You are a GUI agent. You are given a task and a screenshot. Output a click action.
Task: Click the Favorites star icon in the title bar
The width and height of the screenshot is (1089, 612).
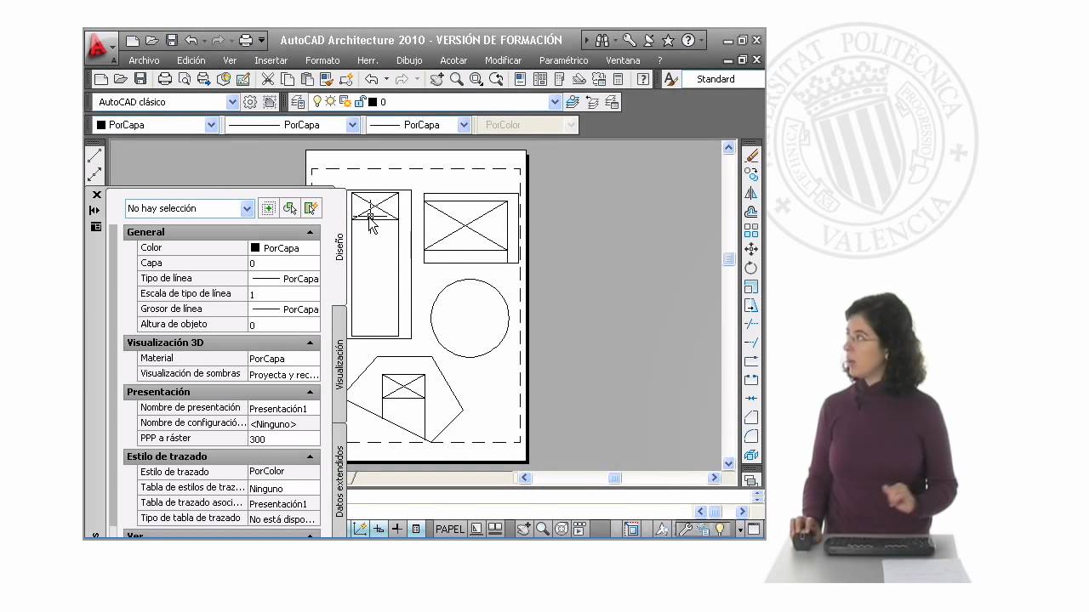[x=668, y=40]
